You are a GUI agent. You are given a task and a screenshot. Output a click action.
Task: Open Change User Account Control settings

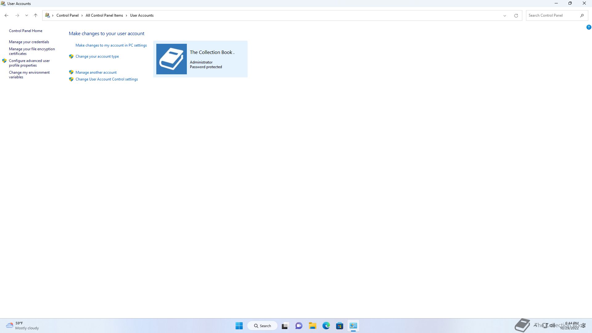coord(106,79)
